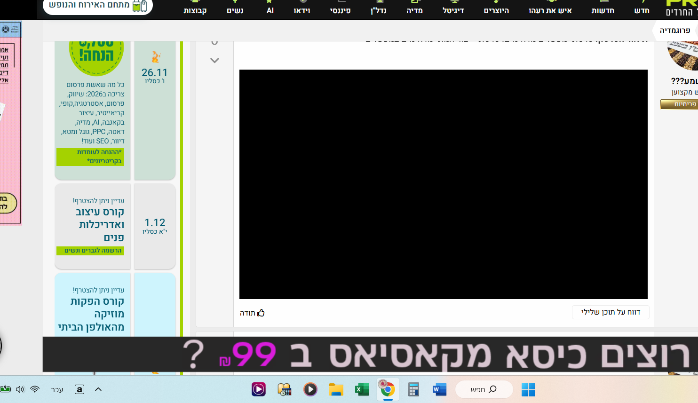
Task: Click the black video embed in the post
Action: (444, 184)
